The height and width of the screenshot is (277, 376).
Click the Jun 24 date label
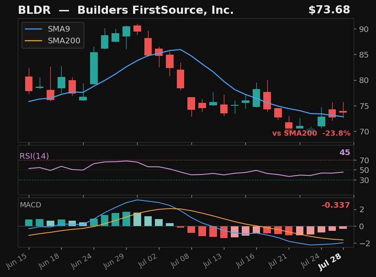(81, 261)
